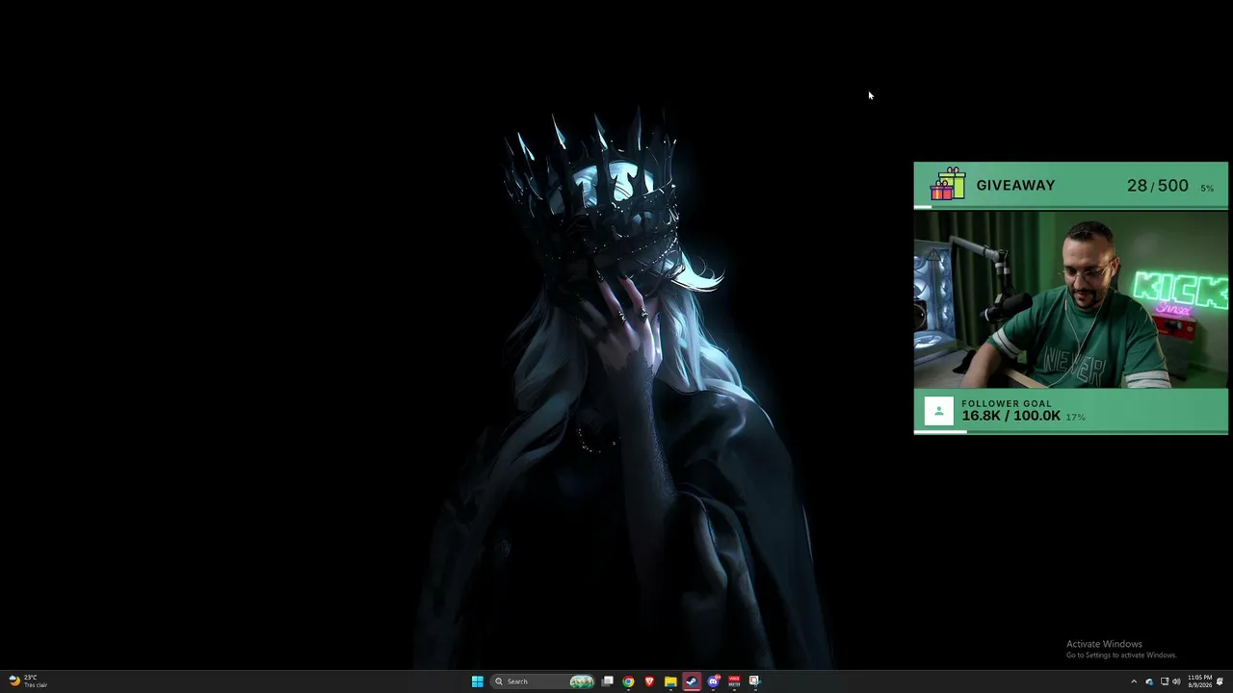Open the notification center bell icon
The height and width of the screenshot is (693, 1233).
(1220, 681)
